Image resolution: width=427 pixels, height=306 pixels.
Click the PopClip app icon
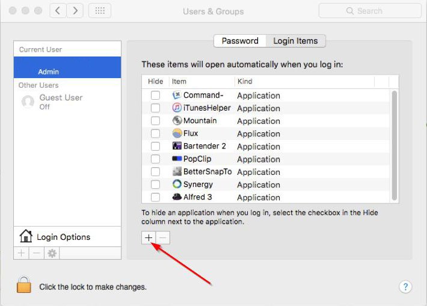point(177,159)
